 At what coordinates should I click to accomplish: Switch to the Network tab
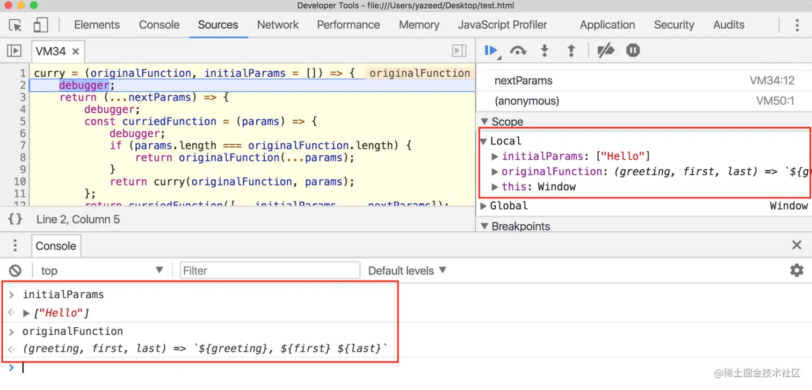point(277,25)
